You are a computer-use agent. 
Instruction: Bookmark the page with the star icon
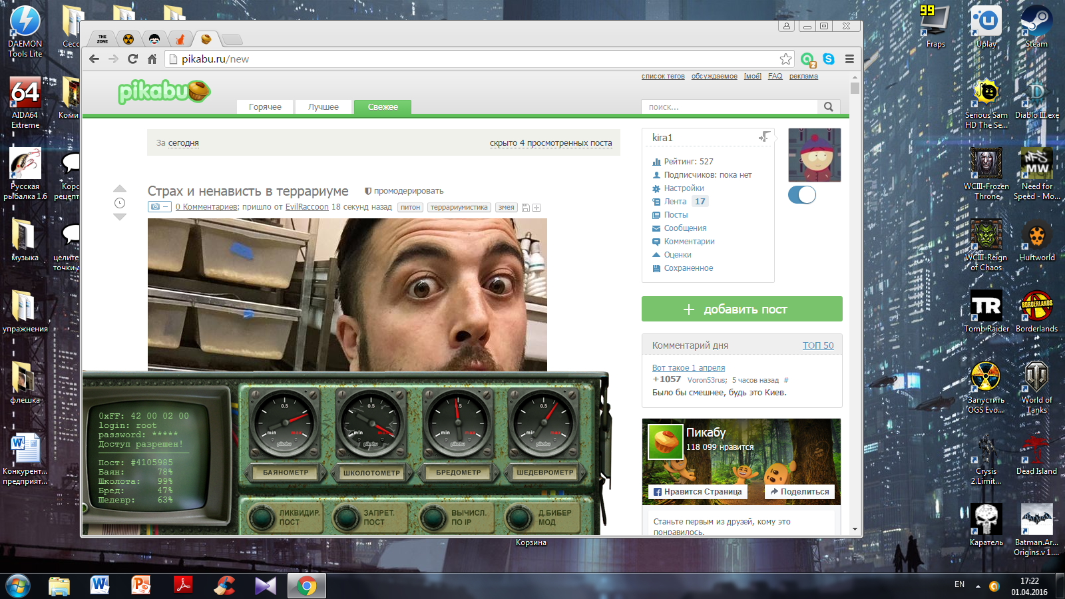coord(785,59)
